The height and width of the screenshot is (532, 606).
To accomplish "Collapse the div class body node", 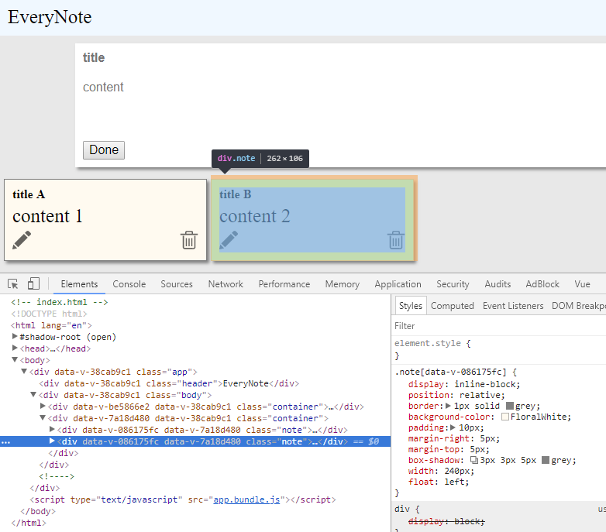I will [x=33, y=394].
